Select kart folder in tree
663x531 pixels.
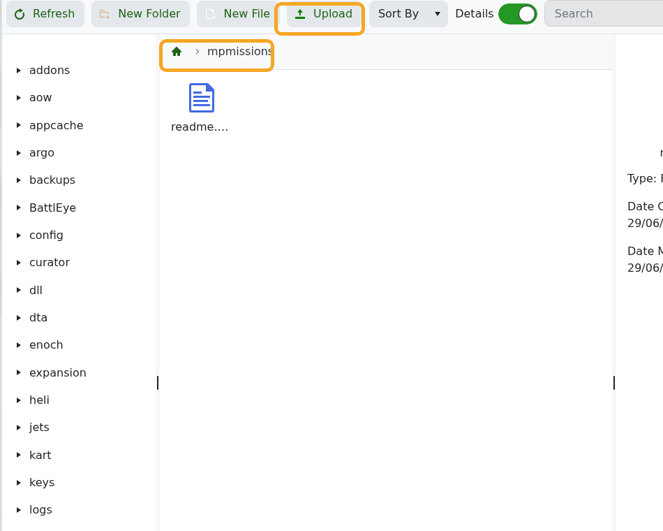[x=40, y=456]
